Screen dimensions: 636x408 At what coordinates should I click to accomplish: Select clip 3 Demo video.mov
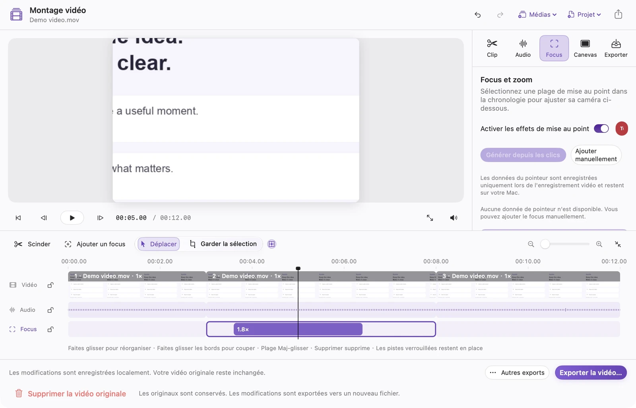(x=528, y=284)
